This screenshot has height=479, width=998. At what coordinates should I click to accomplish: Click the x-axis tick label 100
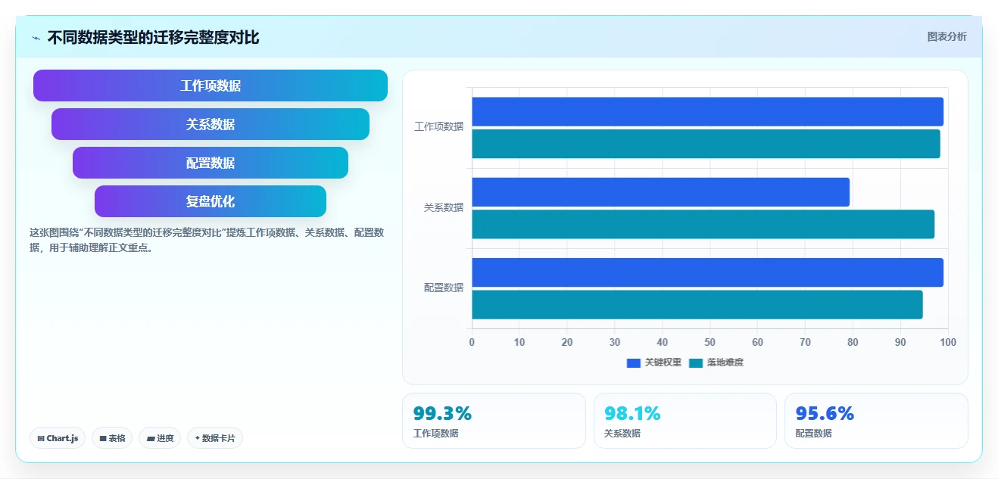pyautogui.click(x=947, y=342)
